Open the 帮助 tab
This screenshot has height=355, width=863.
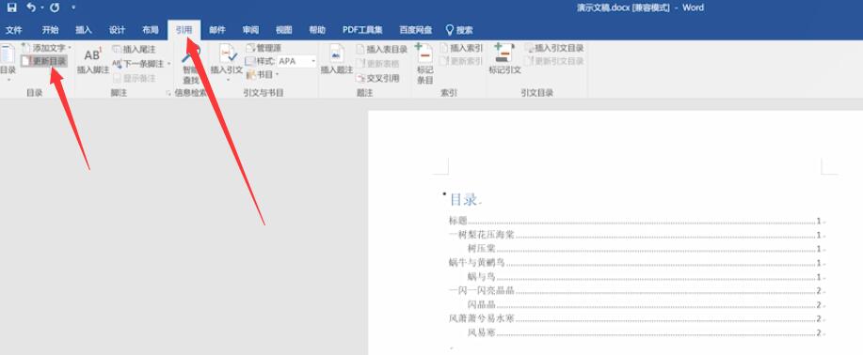[x=317, y=30]
